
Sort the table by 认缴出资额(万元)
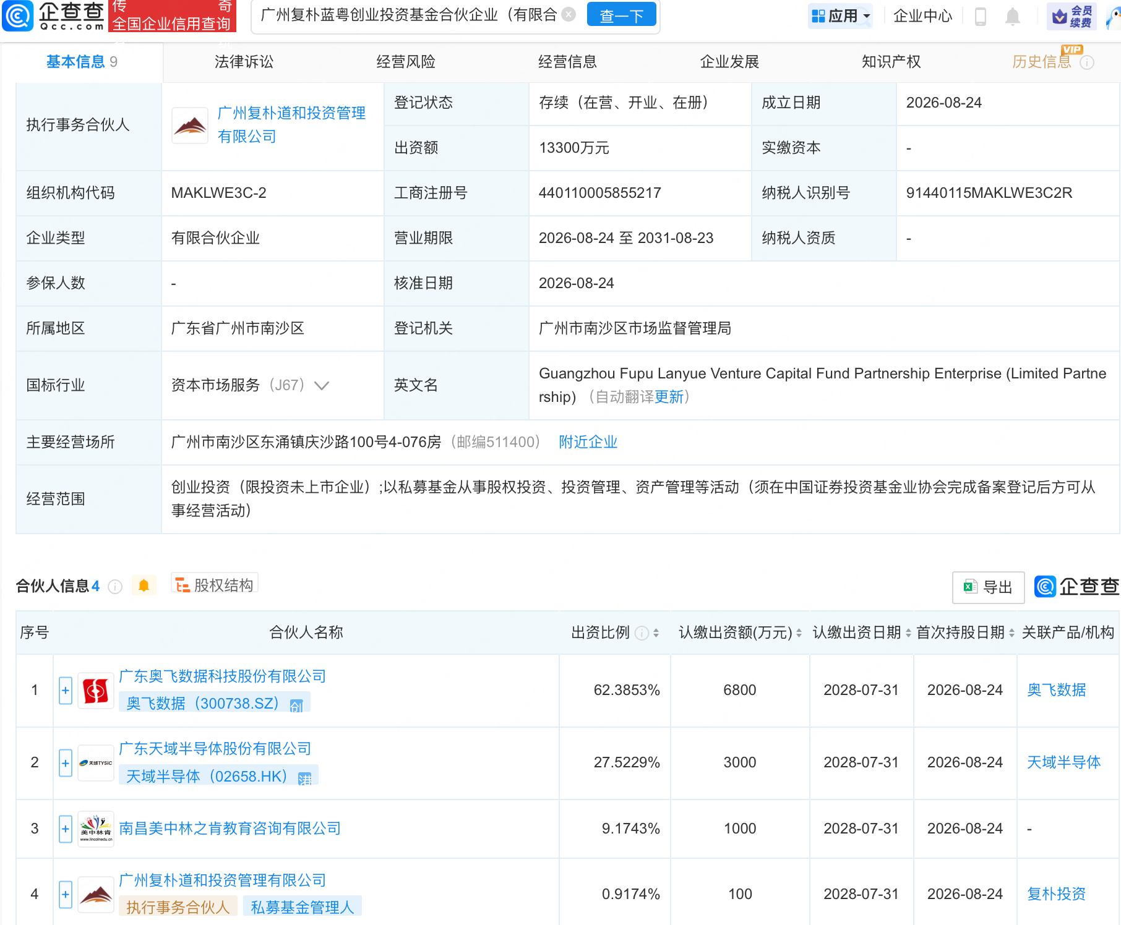pyautogui.click(x=799, y=633)
